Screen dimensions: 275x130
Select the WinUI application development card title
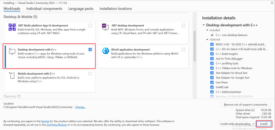click(x=130, y=49)
